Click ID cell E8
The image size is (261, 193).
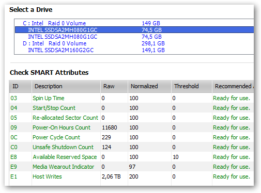point(13,157)
